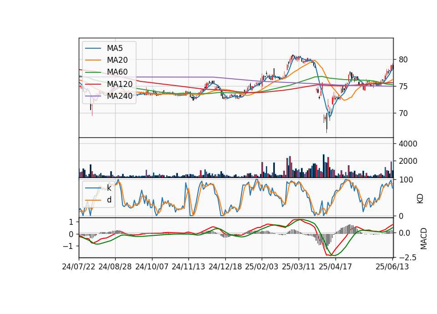Click the MA20 legend label
Viewport: 437px width, 314px height.
pyautogui.click(x=117, y=60)
